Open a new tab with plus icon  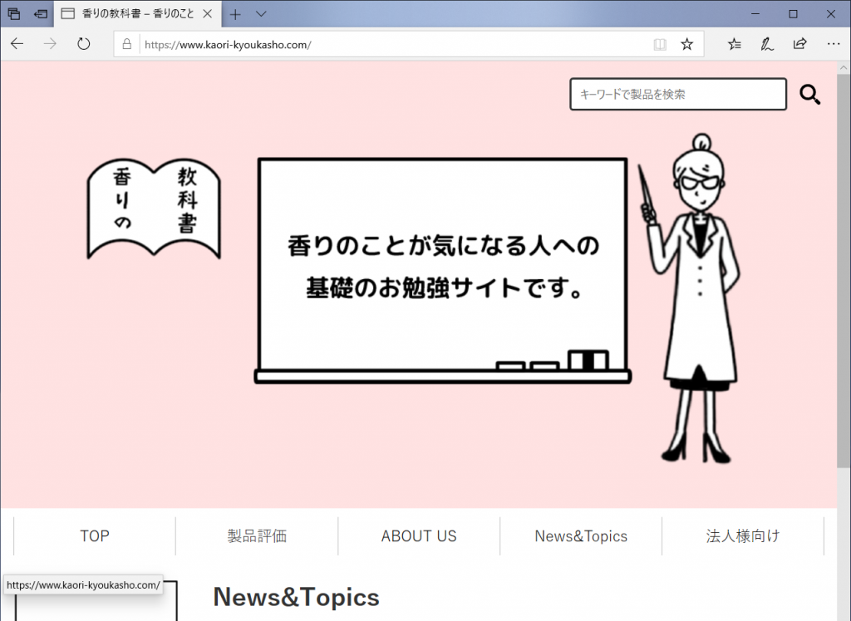[235, 14]
